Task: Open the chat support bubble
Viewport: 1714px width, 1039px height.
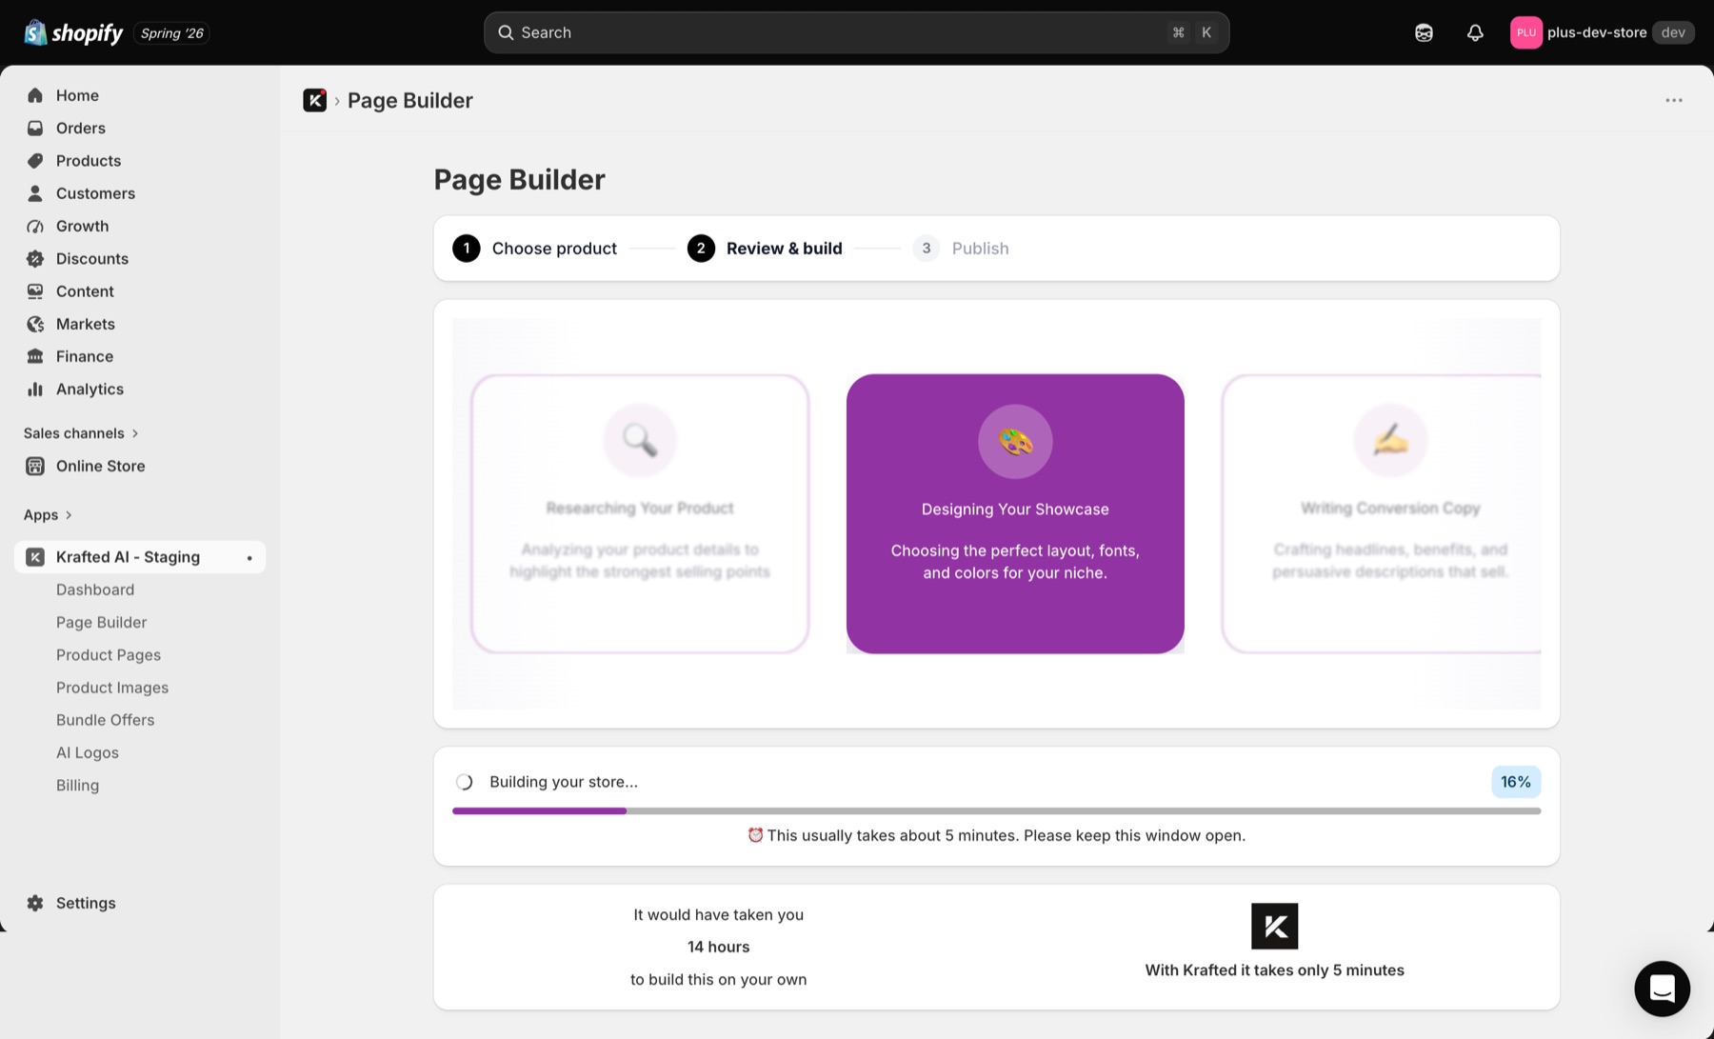Action: click(1662, 989)
